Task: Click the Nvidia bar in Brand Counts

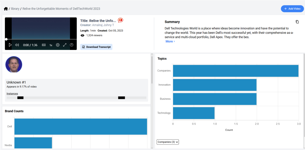Action: (x=33, y=143)
